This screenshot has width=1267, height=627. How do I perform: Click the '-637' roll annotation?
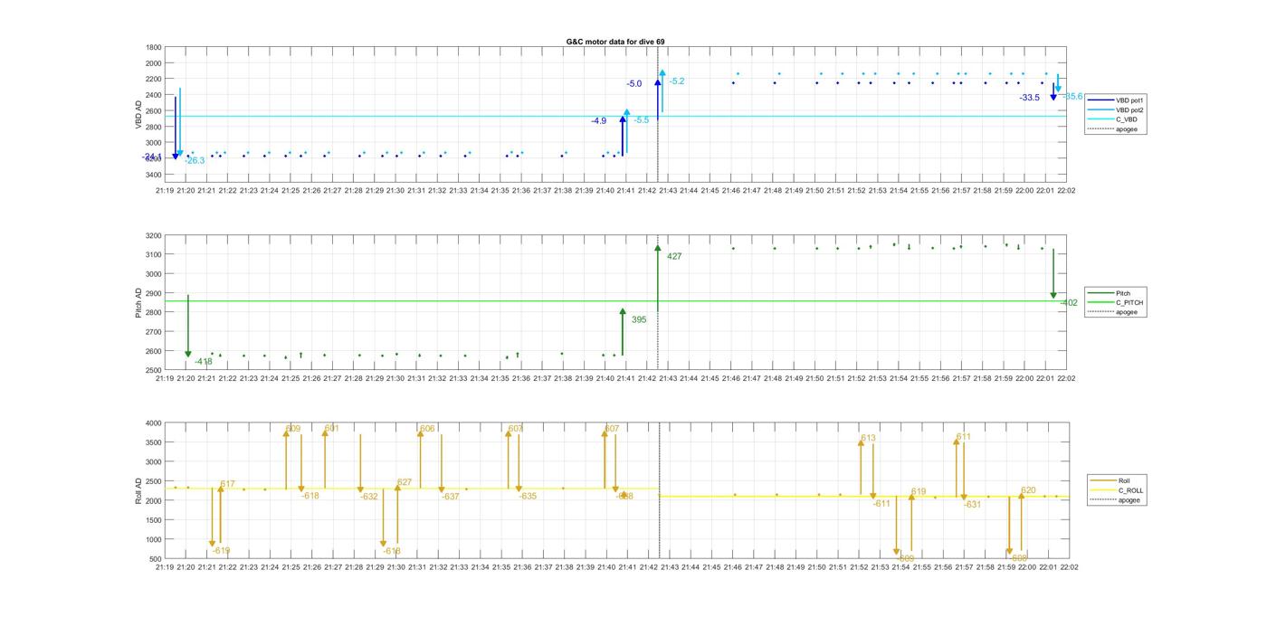pos(451,497)
